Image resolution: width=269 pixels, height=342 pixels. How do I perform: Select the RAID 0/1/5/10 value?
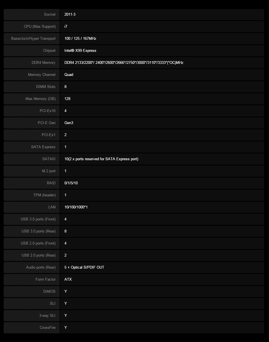tap(71, 183)
